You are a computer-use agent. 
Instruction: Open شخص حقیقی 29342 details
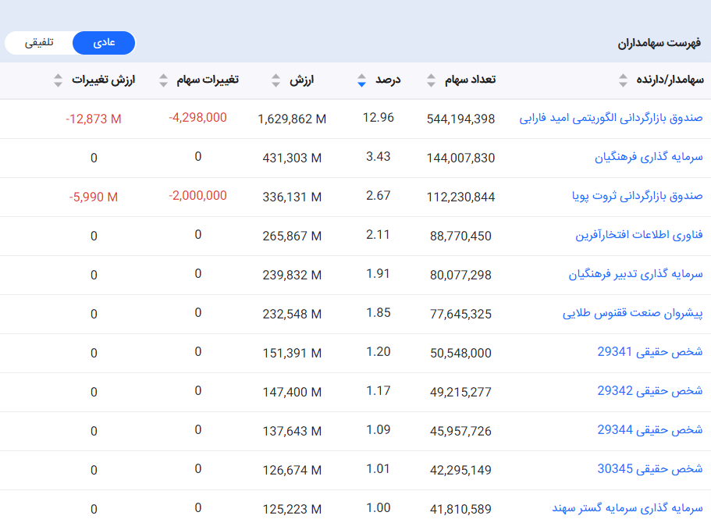(650, 391)
